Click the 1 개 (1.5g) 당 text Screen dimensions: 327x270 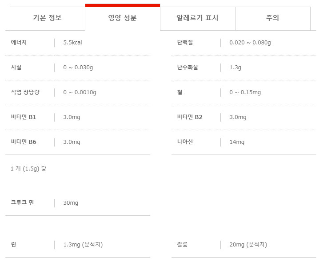click(x=28, y=169)
